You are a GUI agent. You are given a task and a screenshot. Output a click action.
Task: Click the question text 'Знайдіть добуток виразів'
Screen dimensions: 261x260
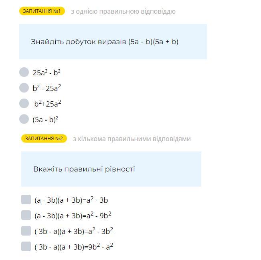105,42
